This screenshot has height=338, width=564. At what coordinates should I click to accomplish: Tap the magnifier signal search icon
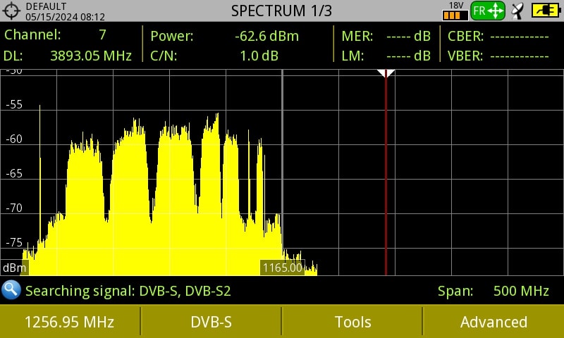[x=11, y=290]
